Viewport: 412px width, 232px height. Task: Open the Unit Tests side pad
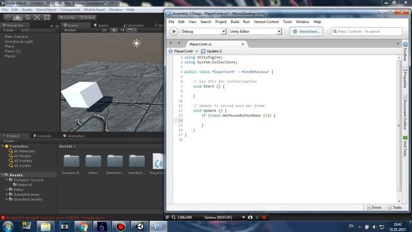coord(405,146)
